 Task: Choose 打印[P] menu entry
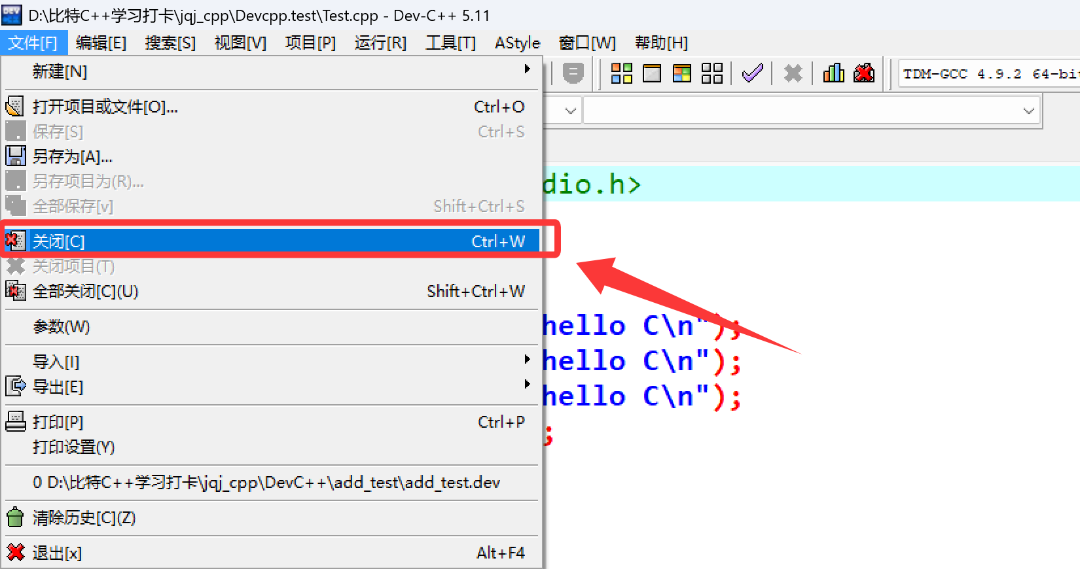[272, 422]
